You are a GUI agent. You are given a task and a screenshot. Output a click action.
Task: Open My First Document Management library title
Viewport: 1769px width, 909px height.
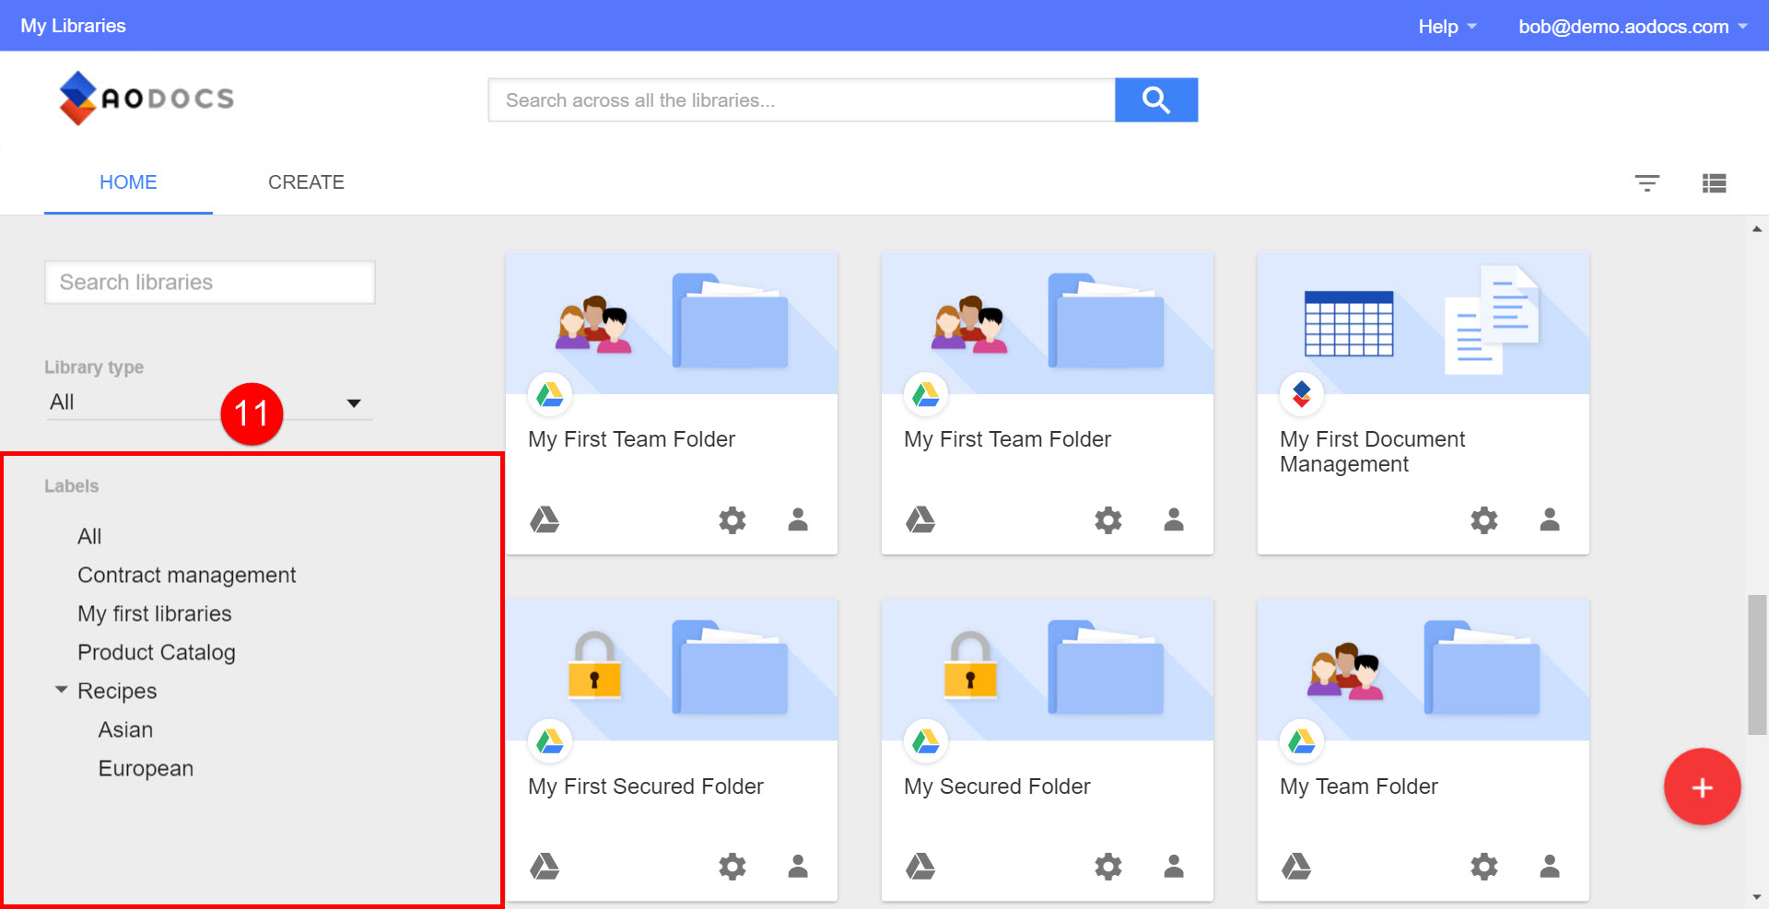pos(1372,451)
